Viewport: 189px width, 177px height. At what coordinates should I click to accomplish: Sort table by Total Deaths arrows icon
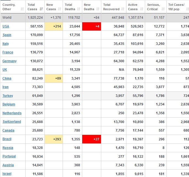pos(79,9)
